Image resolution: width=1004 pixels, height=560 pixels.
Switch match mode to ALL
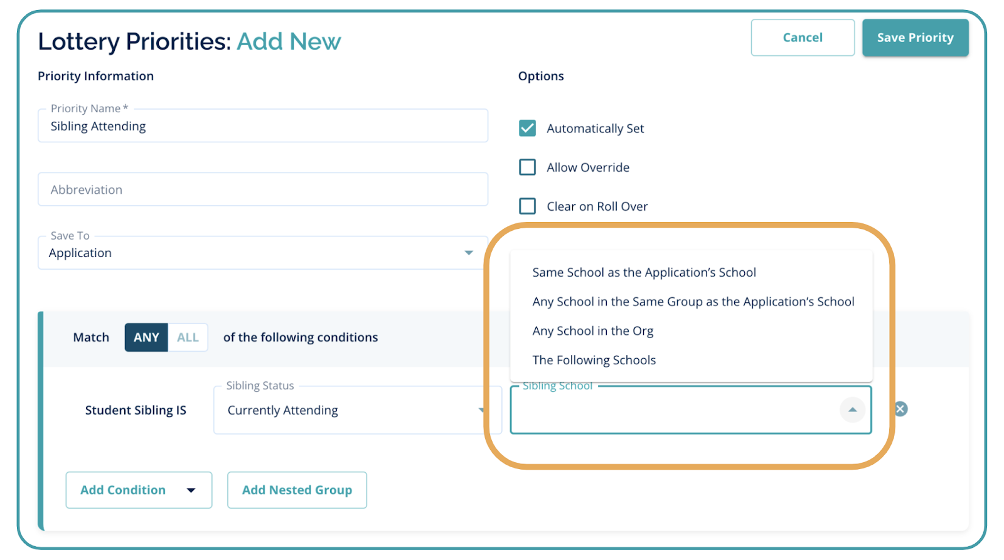tap(188, 337)
